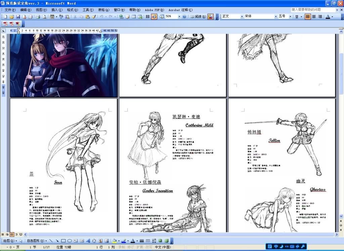The width and height of the screenshot is (344, 251).
Task: Insert clip art from the Drawing toolbar
Action: coord(100,241)
